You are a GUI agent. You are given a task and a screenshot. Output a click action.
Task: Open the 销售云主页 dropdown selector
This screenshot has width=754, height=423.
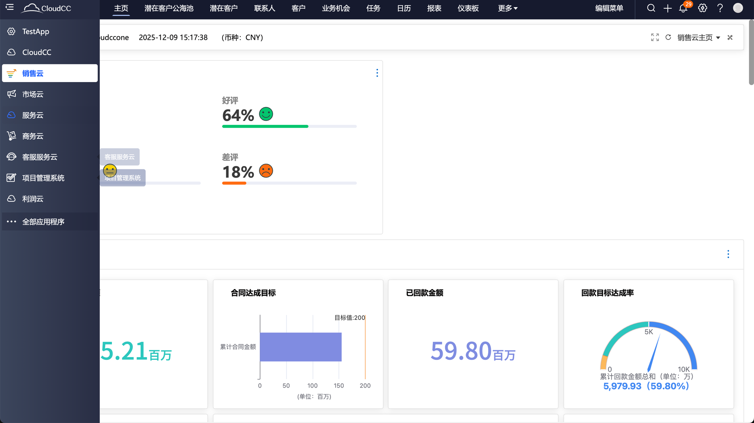pos(698,38)
